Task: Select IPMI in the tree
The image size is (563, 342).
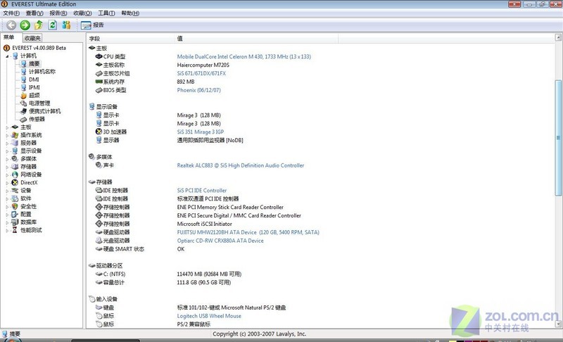Action: 34,87
